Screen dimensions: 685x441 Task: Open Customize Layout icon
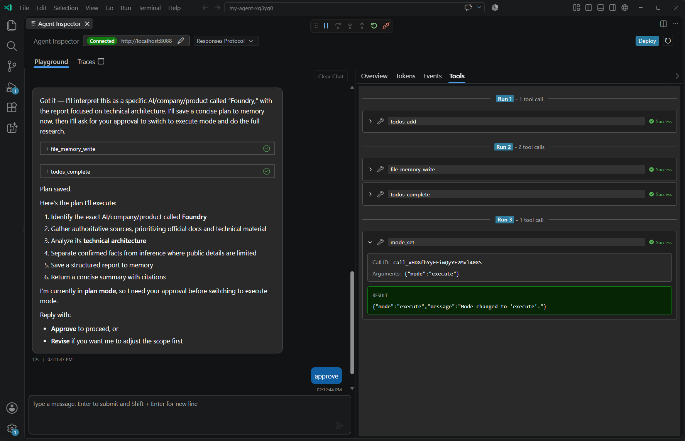point(577,8)
